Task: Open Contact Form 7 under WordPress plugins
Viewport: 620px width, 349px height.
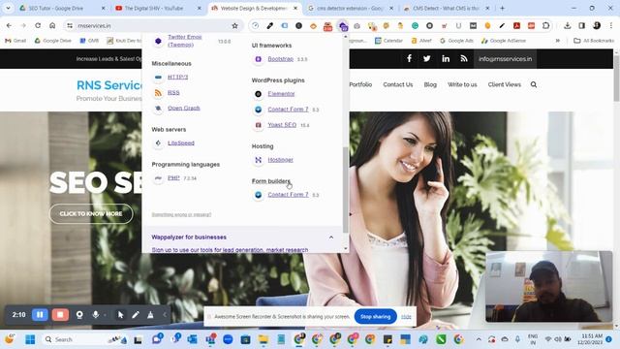Action: [288, 110]
